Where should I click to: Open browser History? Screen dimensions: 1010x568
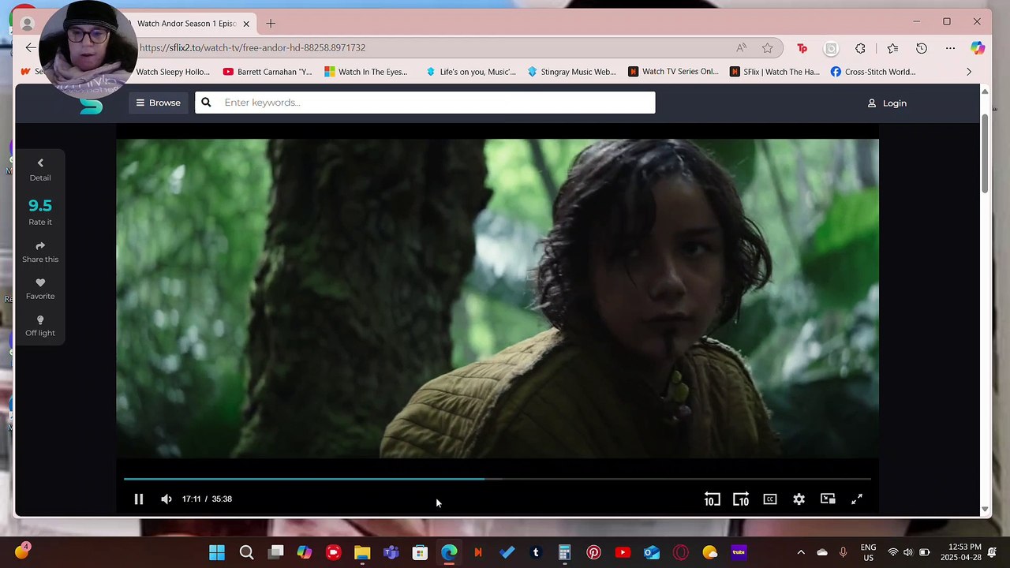[921, 48]
